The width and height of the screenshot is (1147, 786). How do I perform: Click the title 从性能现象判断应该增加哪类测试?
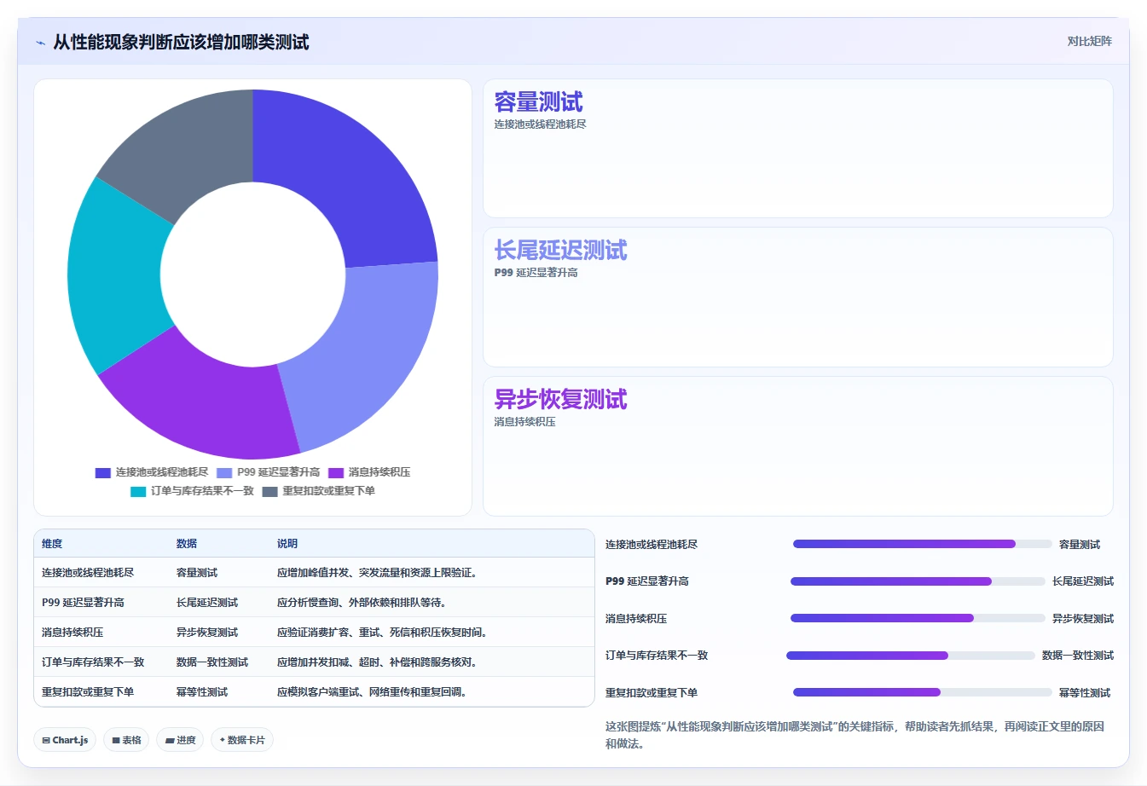click(x=181, y=43)
